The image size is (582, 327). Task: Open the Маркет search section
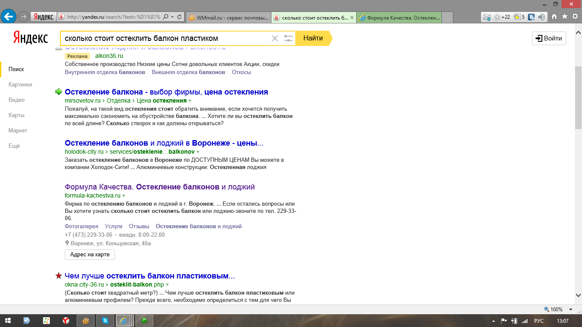pos(18,131)
